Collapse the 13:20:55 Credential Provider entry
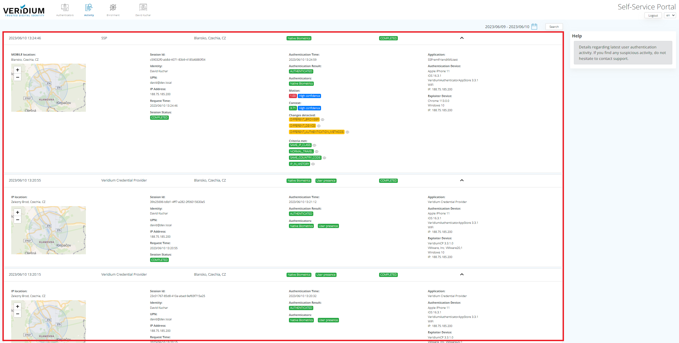679x343 pixels. tap(462, 180)
